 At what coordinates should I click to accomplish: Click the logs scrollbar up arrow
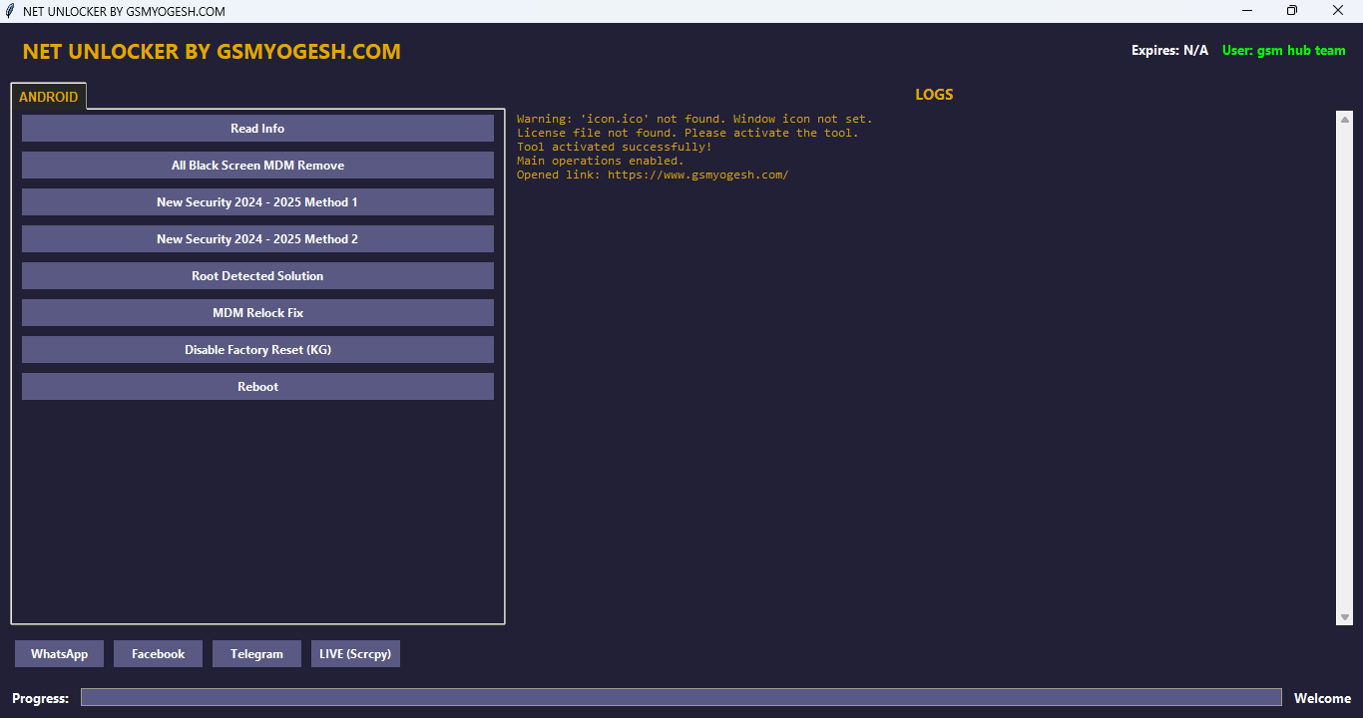1344,119
